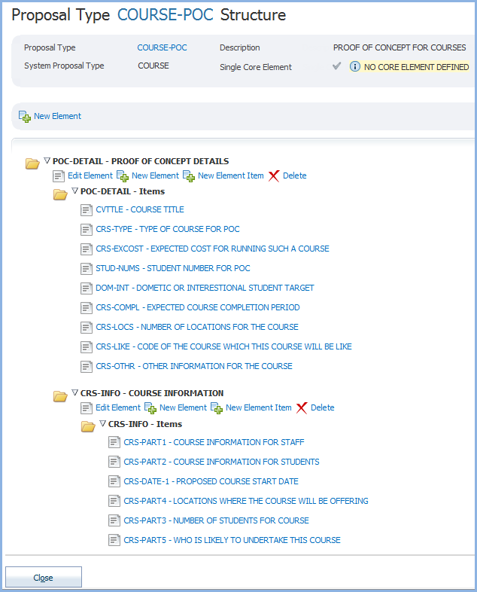Click document icon beside CVTTLE course title

click(x=87, y=210)
